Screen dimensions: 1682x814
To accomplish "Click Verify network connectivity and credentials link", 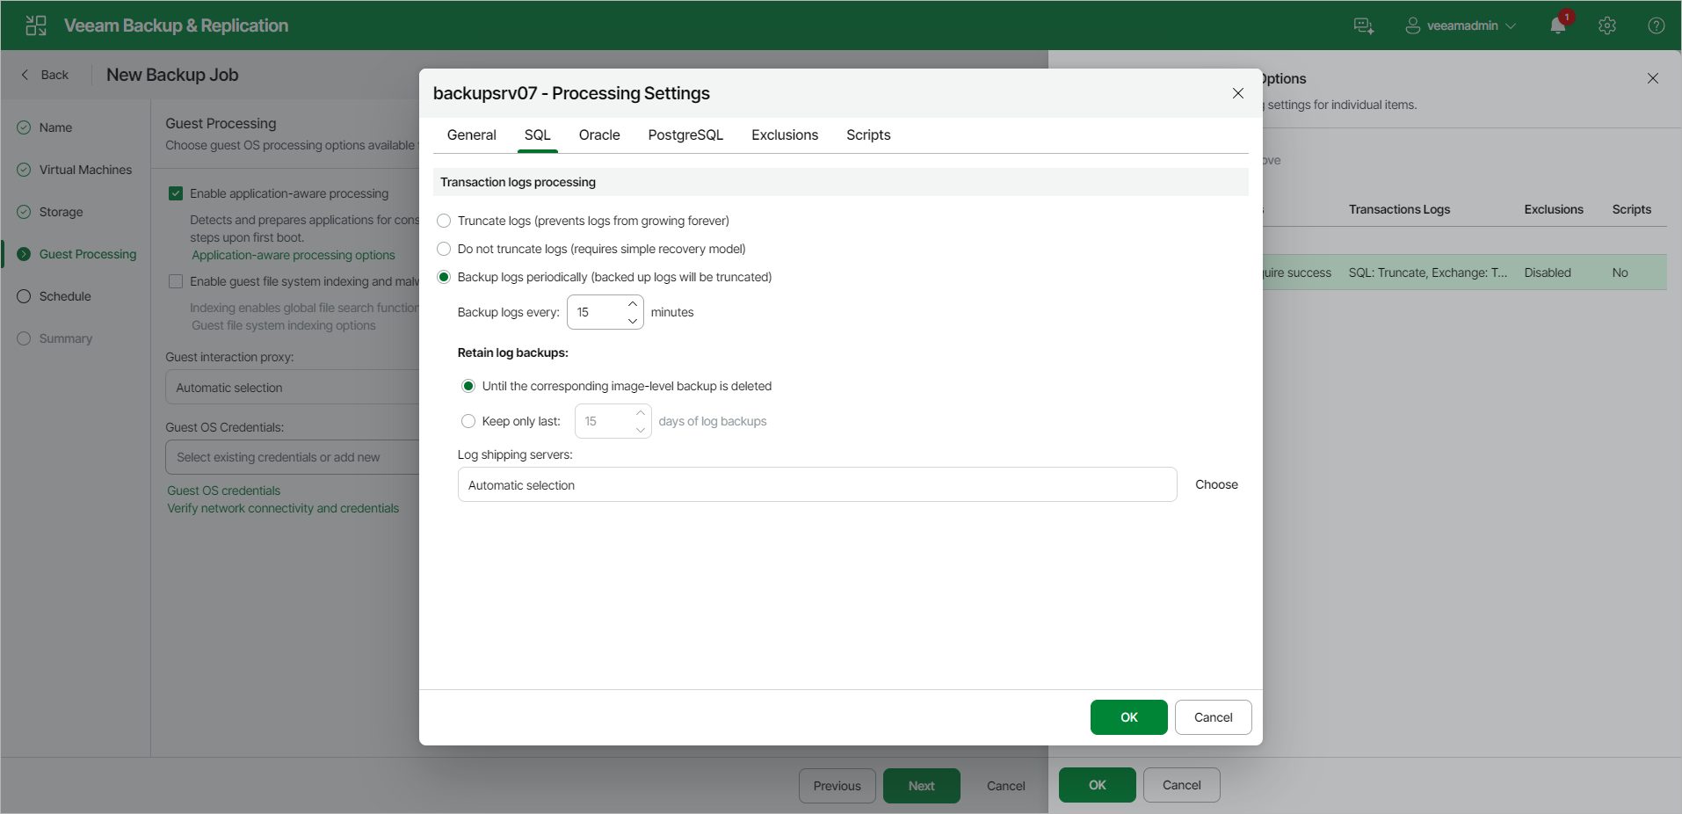I will tap(283, 508).
